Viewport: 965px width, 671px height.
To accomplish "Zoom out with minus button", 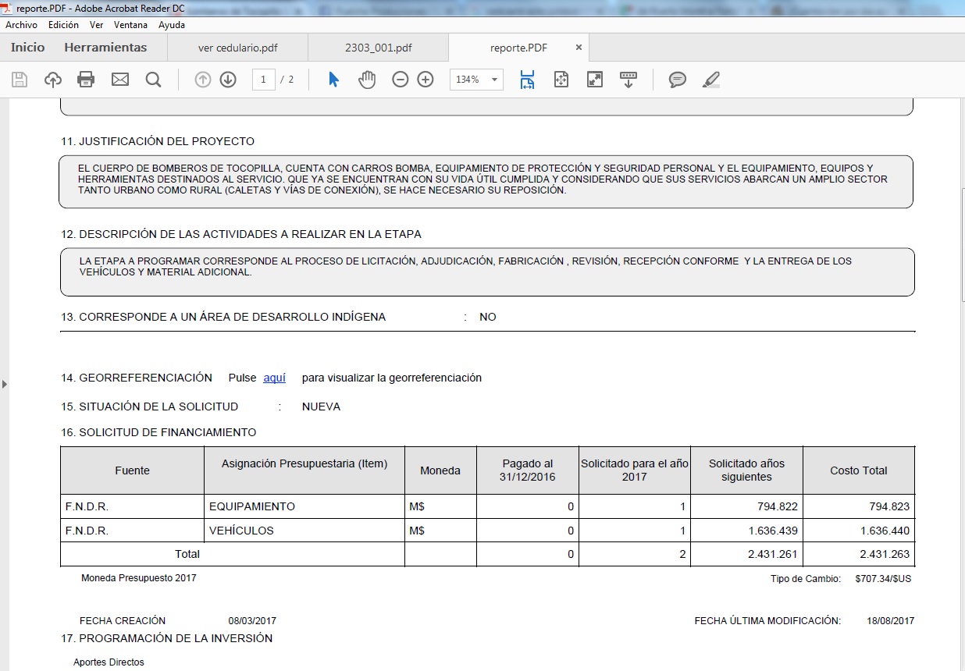I will coord(401,80).
